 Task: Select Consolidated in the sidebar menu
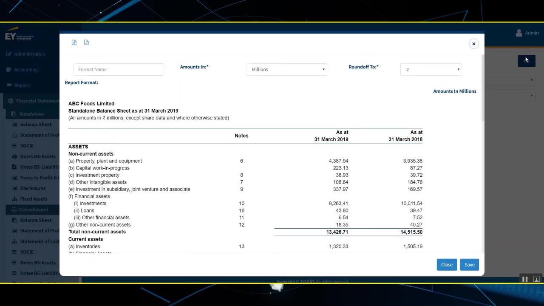click(33, 210)
